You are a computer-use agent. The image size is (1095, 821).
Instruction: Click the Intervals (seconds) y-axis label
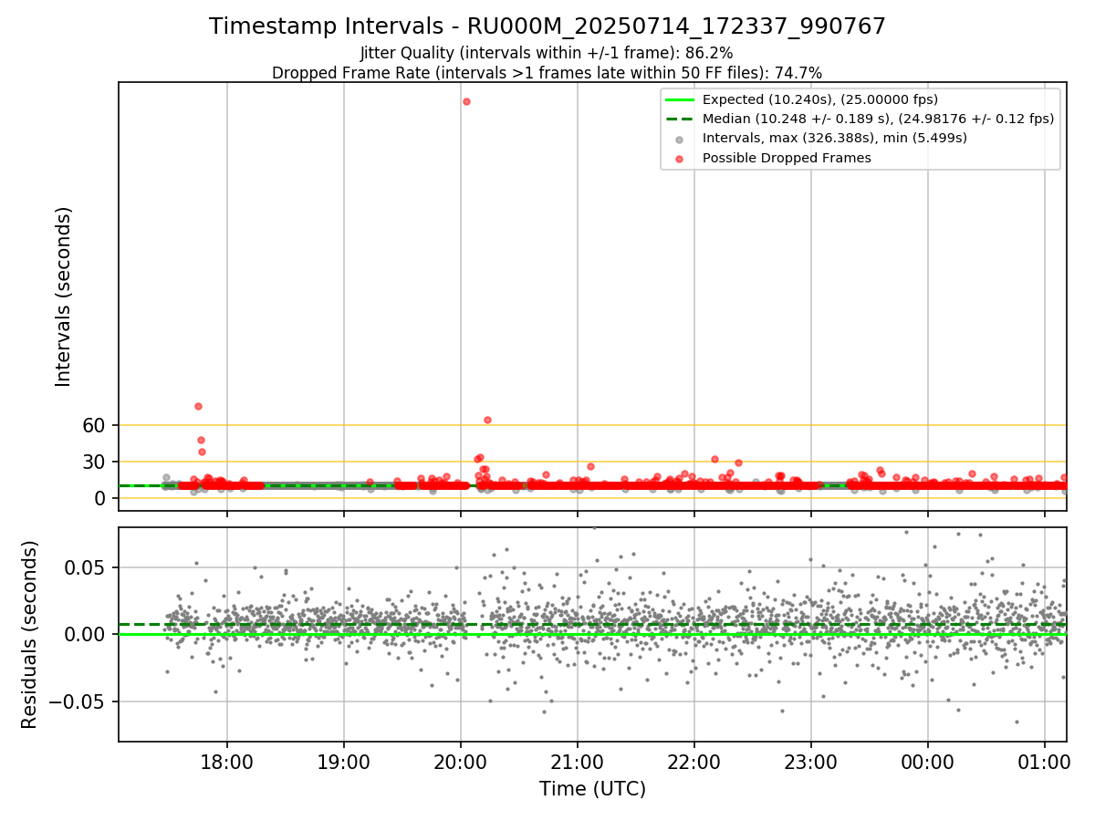63,296
